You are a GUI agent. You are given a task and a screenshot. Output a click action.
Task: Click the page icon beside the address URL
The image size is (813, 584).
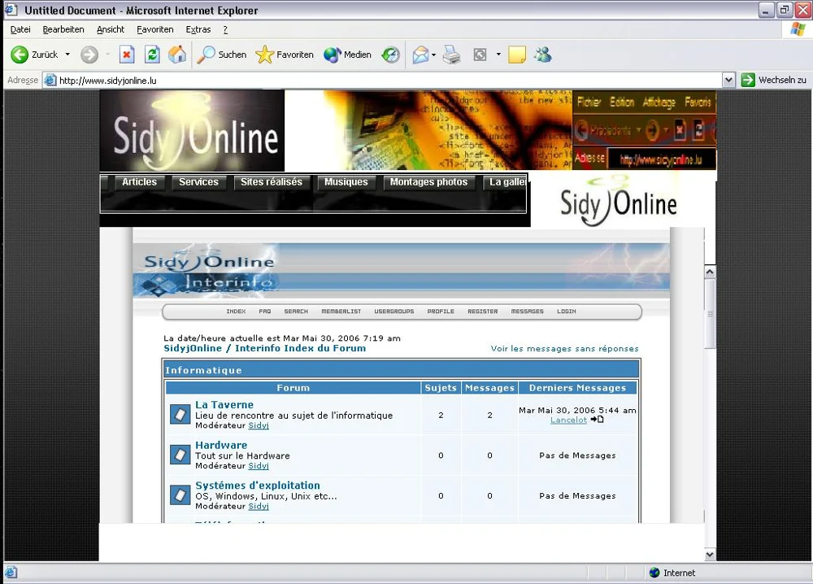tap(50, 81)
